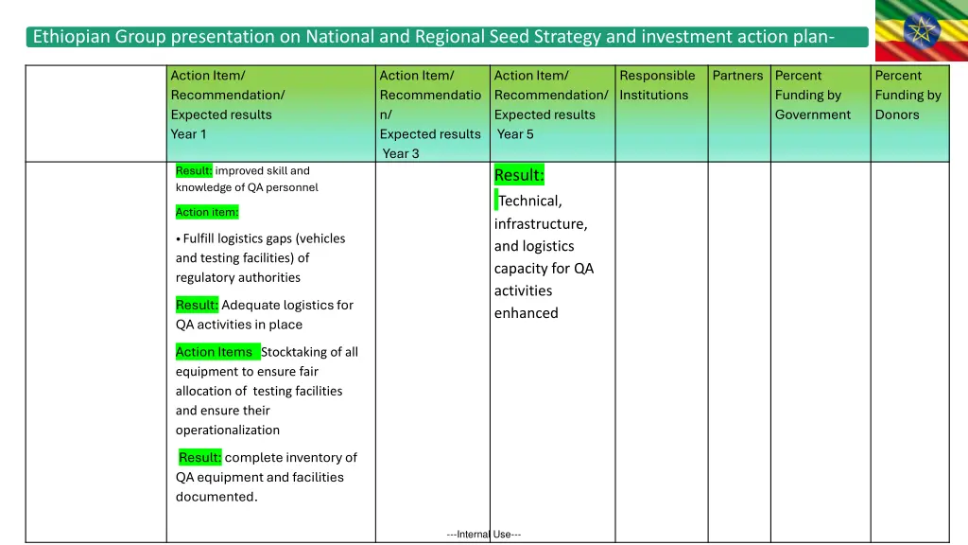Click the Ethiopian flag star emblem
968x545 pixels.
[x=922, y=31]
